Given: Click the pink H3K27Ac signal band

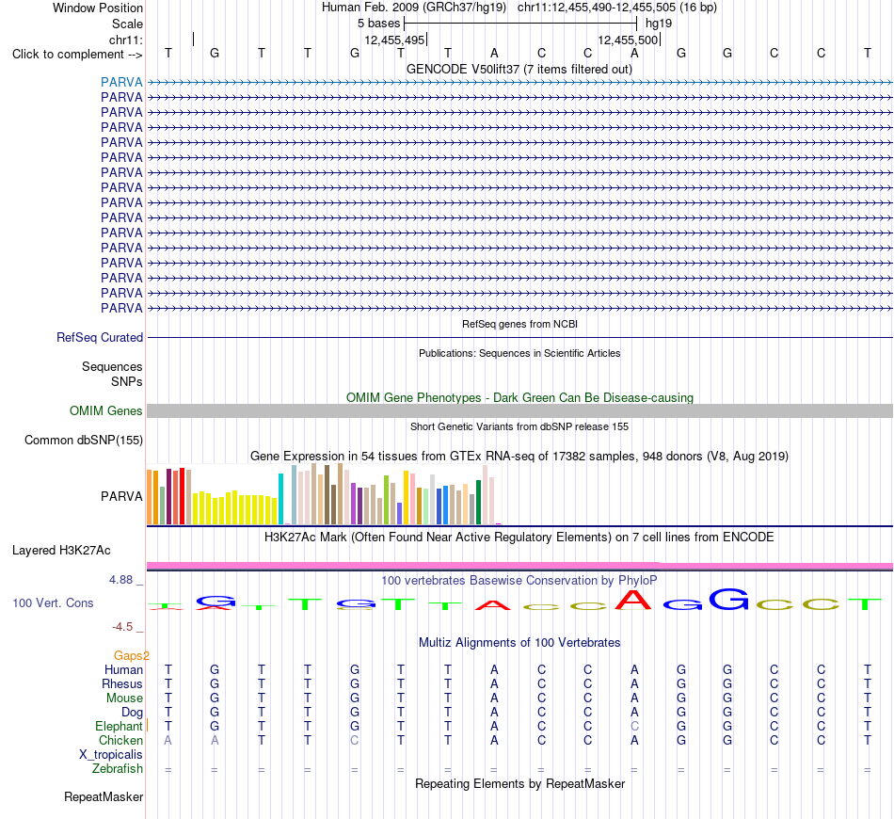Looking at the screenshot, I should pos(519,566).
